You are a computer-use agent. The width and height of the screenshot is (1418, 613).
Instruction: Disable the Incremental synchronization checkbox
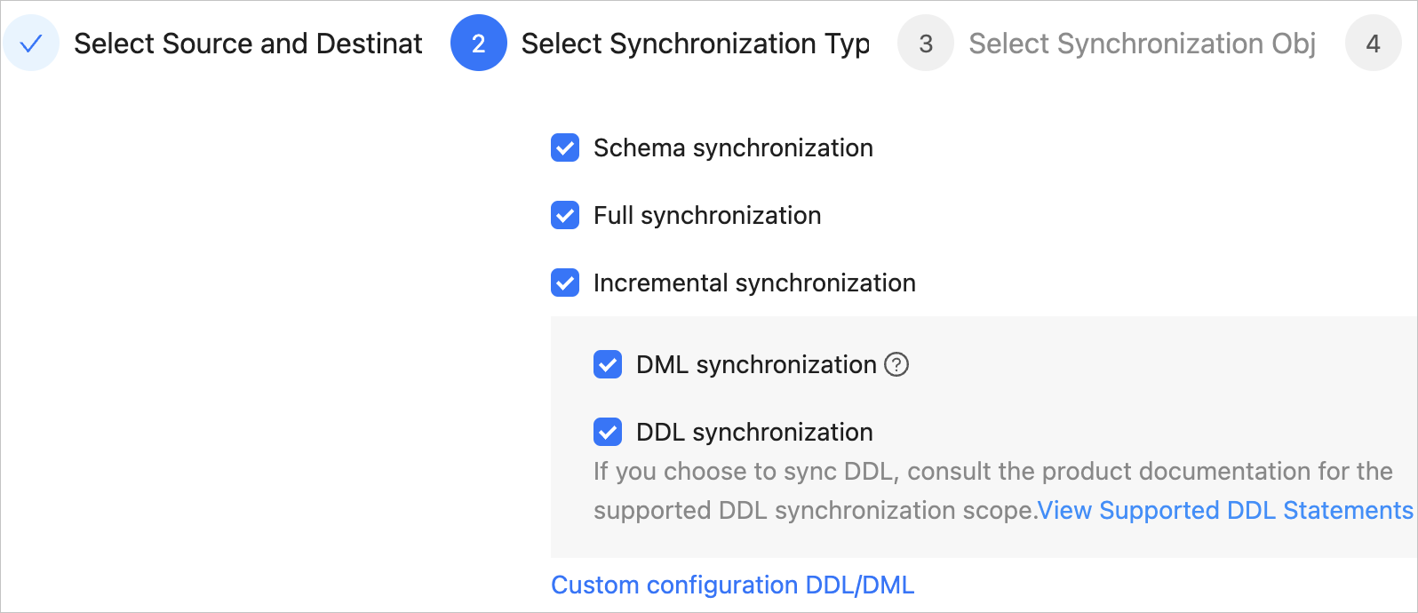pos(565,283)
